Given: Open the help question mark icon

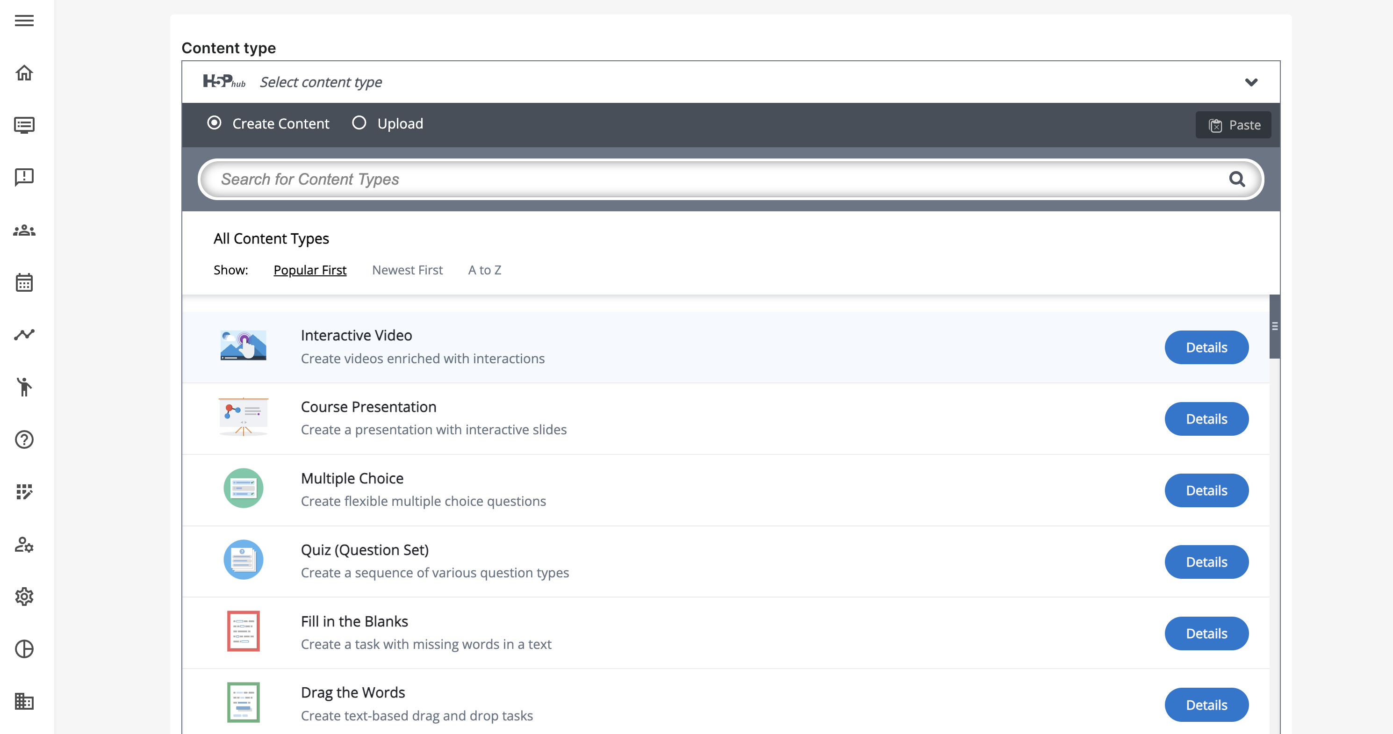Looking at the screenshot, I should 24,439.
